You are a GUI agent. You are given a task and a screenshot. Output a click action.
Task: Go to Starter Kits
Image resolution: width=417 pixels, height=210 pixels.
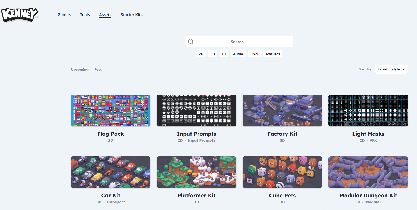(131, 15)
